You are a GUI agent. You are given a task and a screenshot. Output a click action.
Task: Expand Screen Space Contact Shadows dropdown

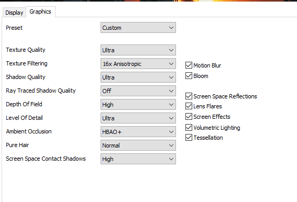(x=138, y=159)
